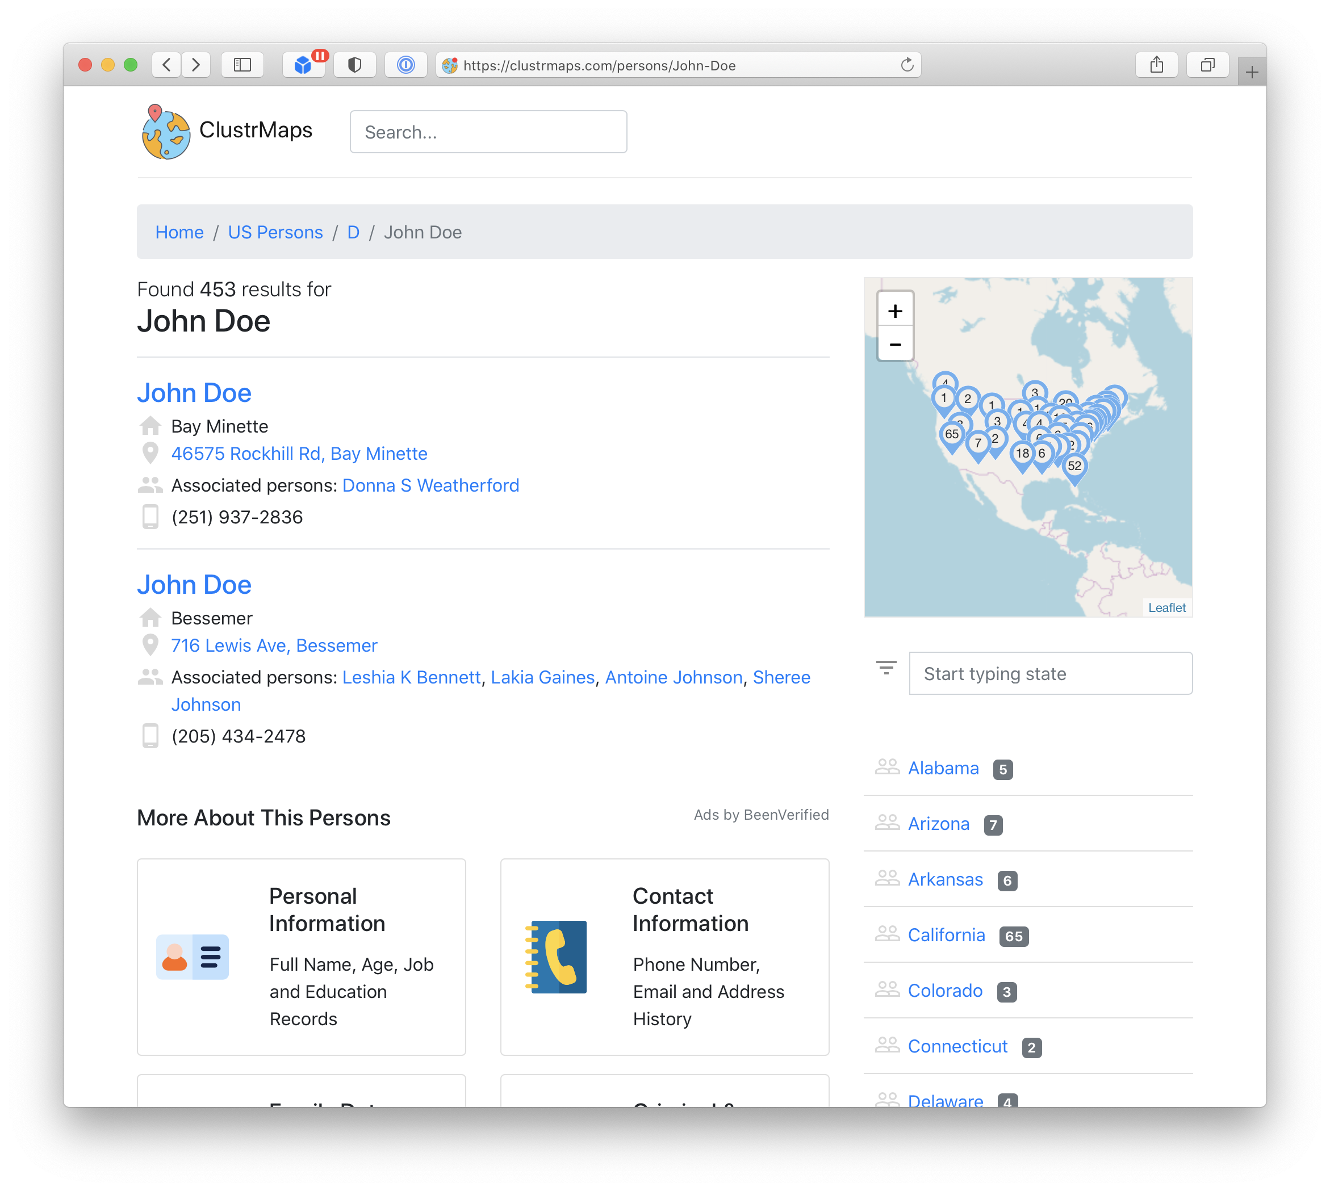Open the 46575 Rockhill Rd address link
The height and width of the screenshot is (1191, 1330).
click(299, 454)
